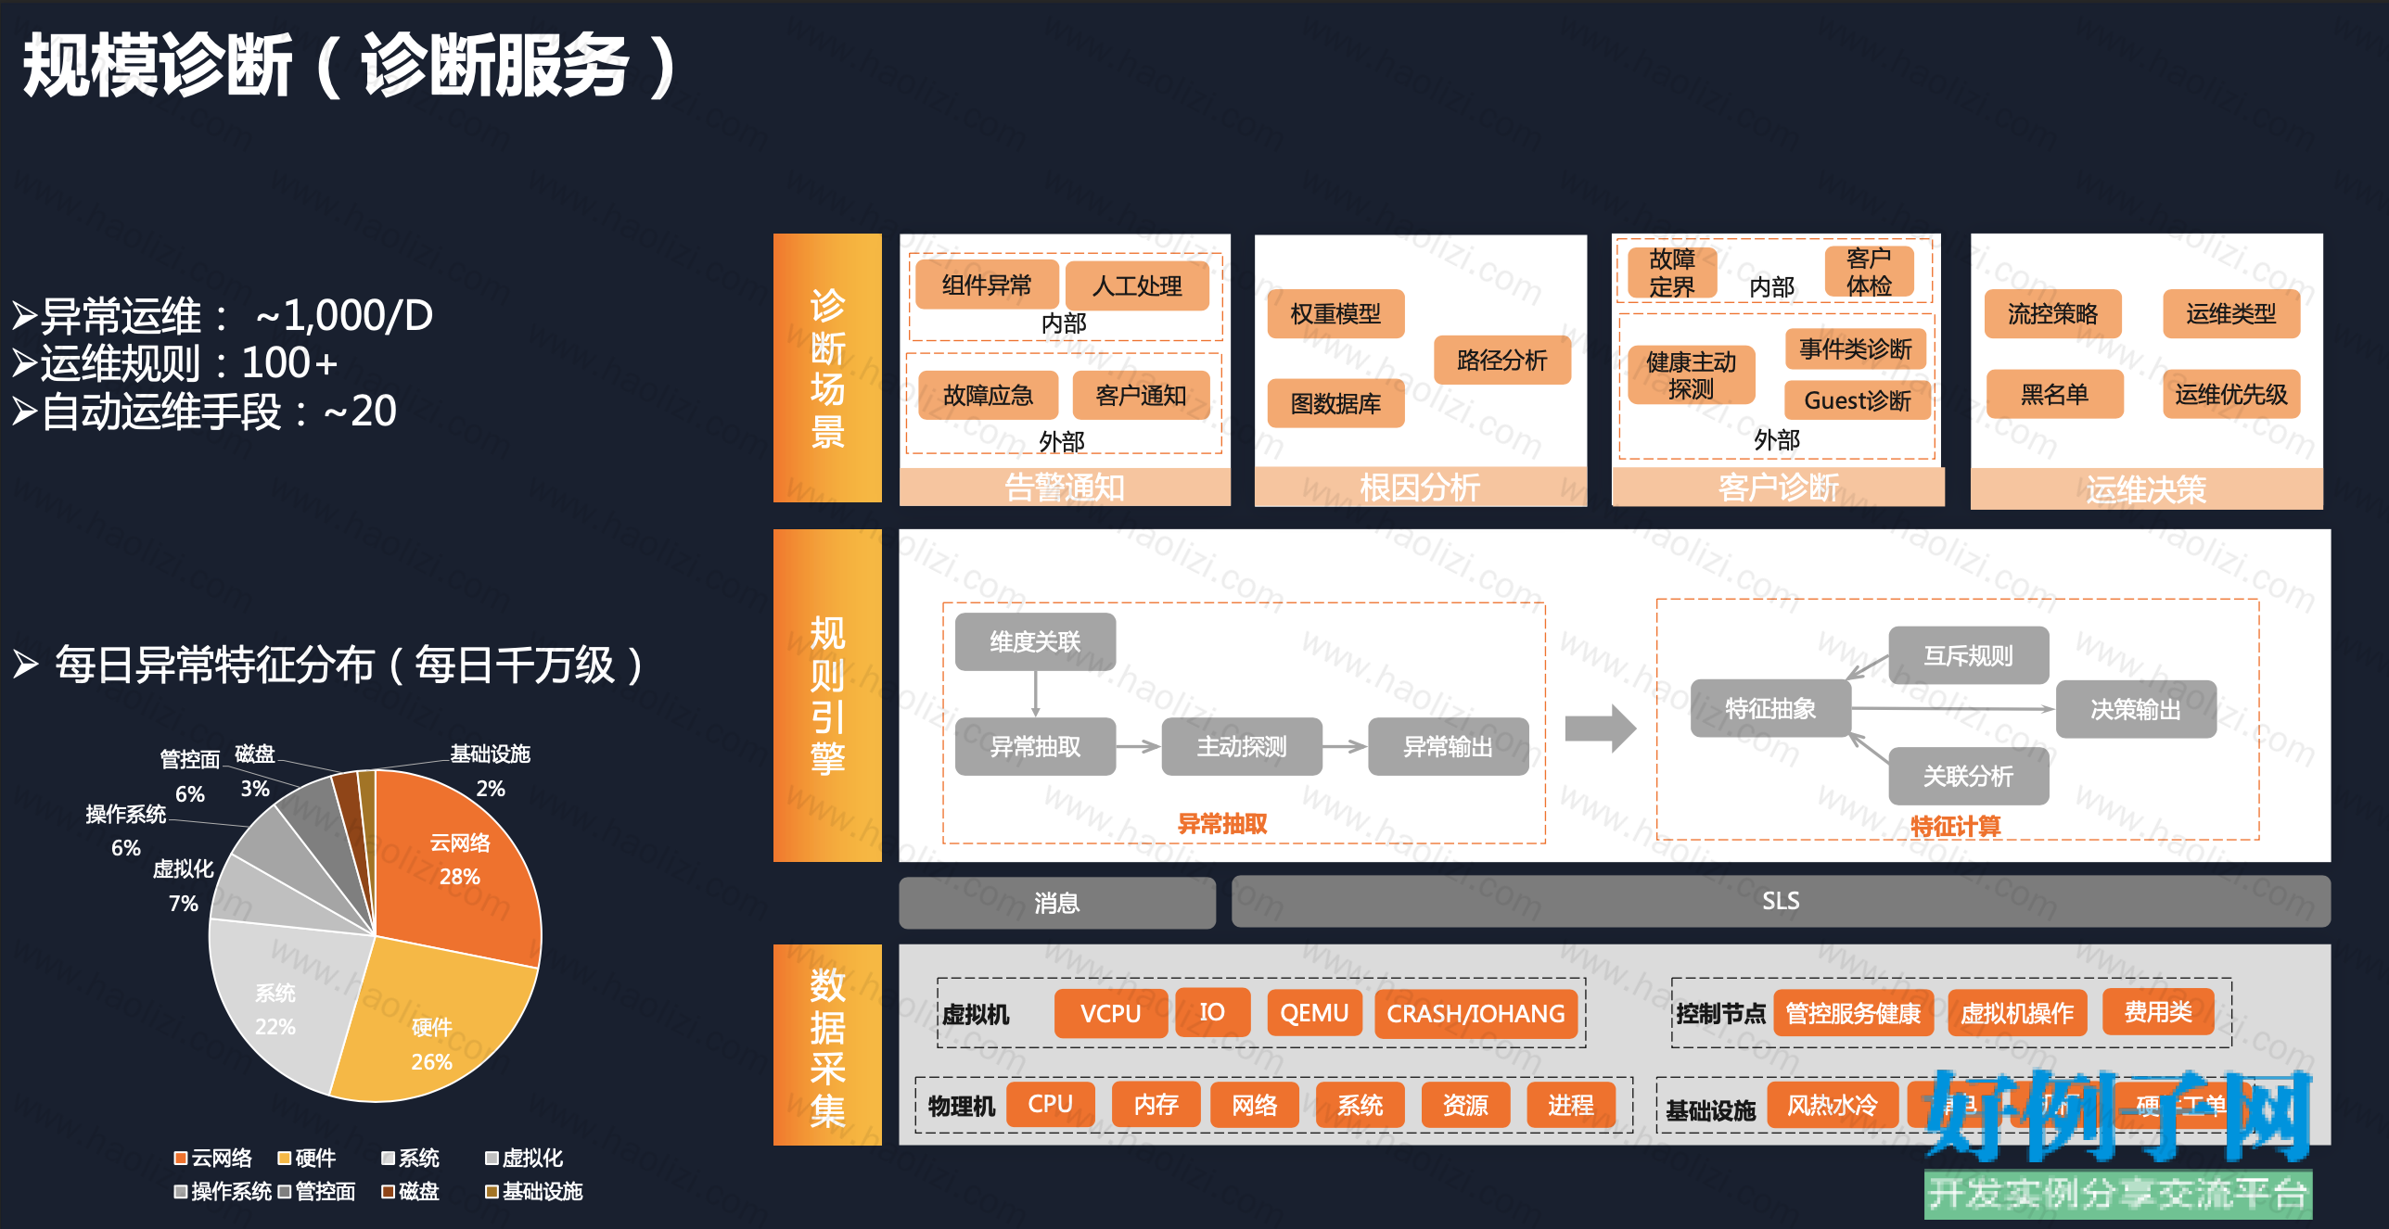The width and height of the screenshot is (2389, 1229).
Task: Select the 维度关联 node
Action: pyautogui.click(x=1035, y=641)
